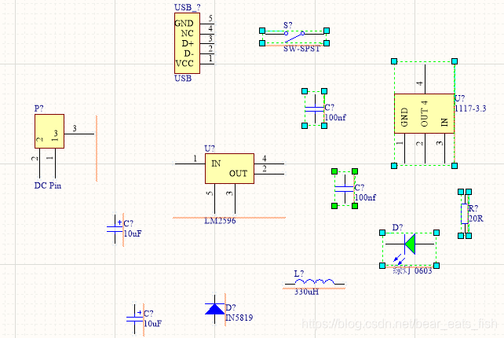The width and height of the screenshot is (504, 338).
Task: Click the LM2596 comment text
Action: 221,221
